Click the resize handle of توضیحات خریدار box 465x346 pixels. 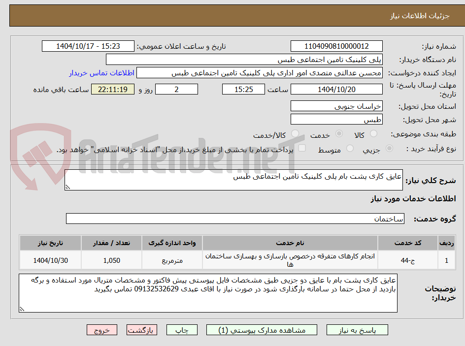(22, 309)
